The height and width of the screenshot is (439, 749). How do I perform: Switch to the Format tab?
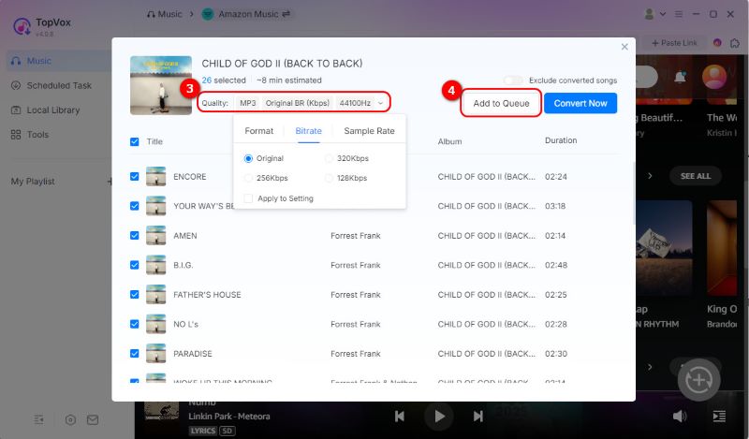tap(259, 131)
